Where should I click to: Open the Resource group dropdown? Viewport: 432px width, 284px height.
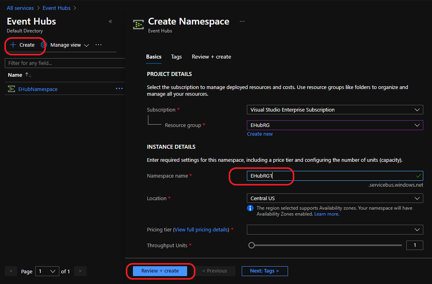click(x=335, y=125)
